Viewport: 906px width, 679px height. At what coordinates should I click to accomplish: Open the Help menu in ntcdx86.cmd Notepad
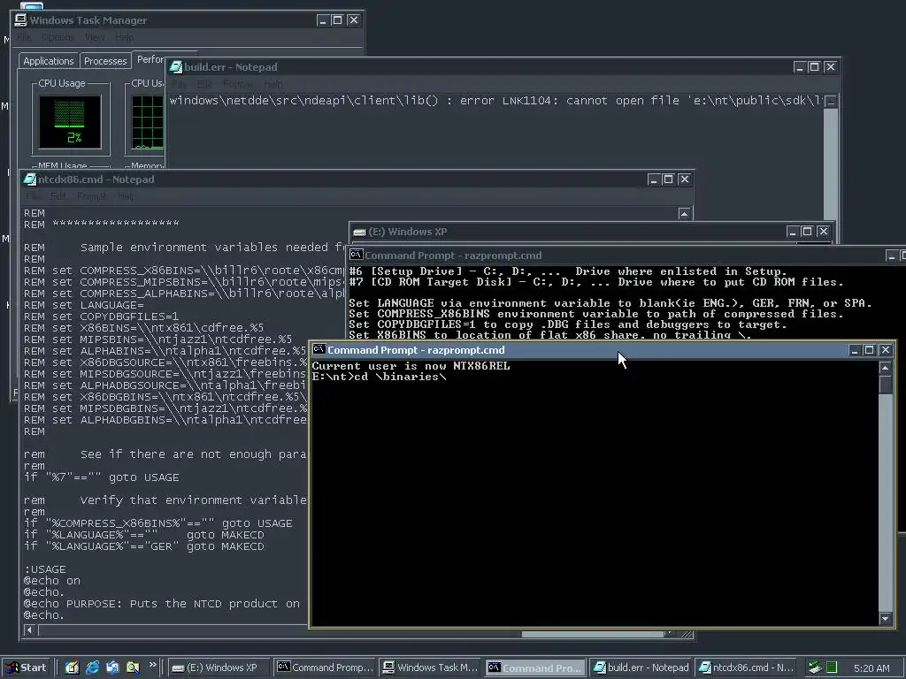coord(126,196)
